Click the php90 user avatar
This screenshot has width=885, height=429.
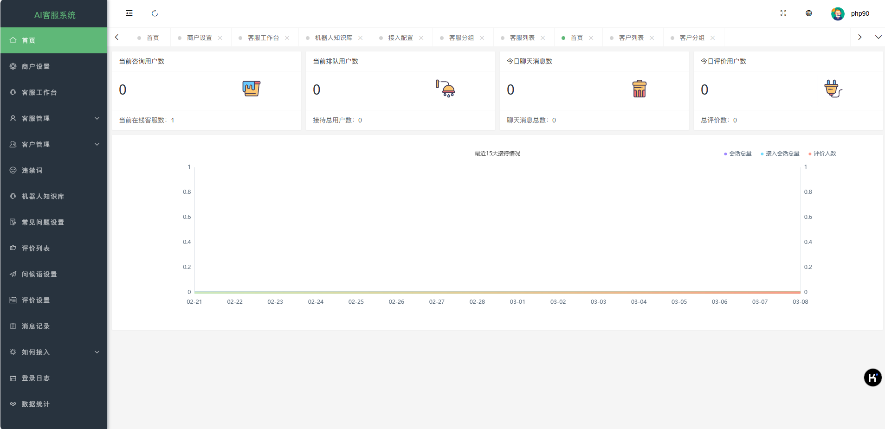tap(837, 14)
